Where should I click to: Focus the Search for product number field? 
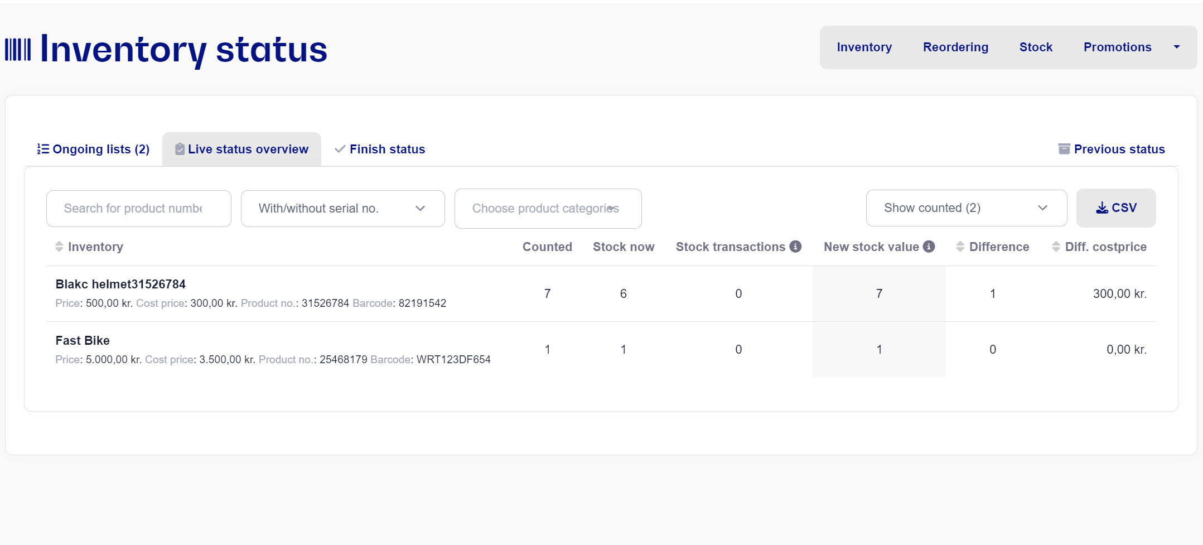139,209
